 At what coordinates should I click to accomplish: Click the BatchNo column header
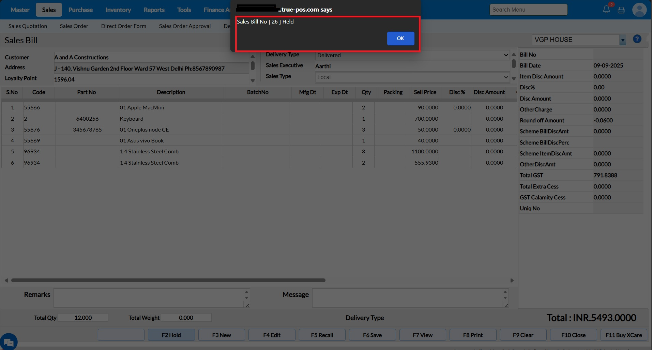coord(258,92)
